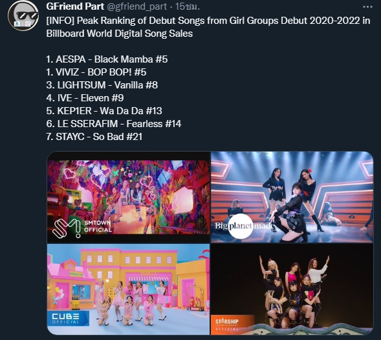Open the GFriend Part profile avatar
This screenshot has height=340, width=381.
(23, 15)
